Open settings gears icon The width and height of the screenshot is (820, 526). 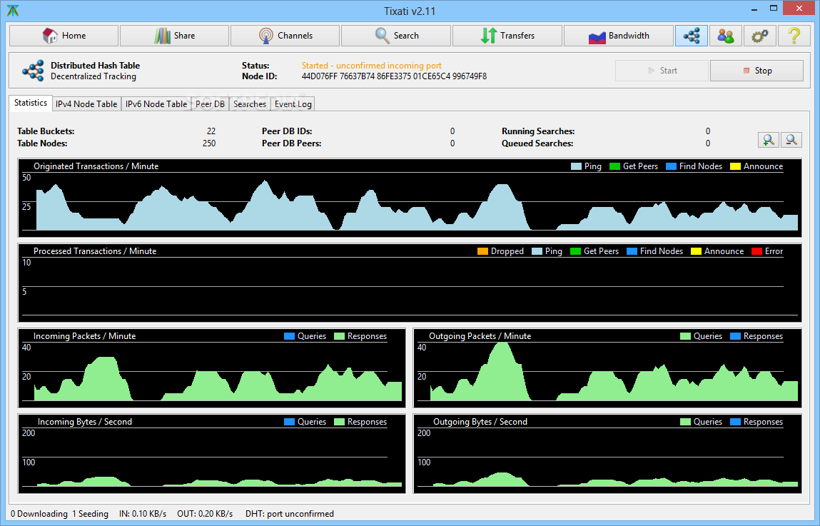(x=759, y=36)
